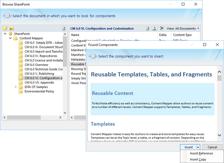
Task: Select the Reusable T document row
Action: click(x=78, y=64)
